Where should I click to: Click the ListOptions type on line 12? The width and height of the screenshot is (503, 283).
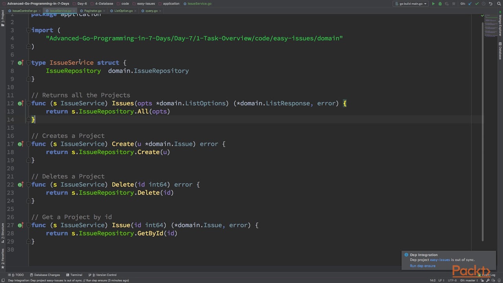[x=205, y=103]
